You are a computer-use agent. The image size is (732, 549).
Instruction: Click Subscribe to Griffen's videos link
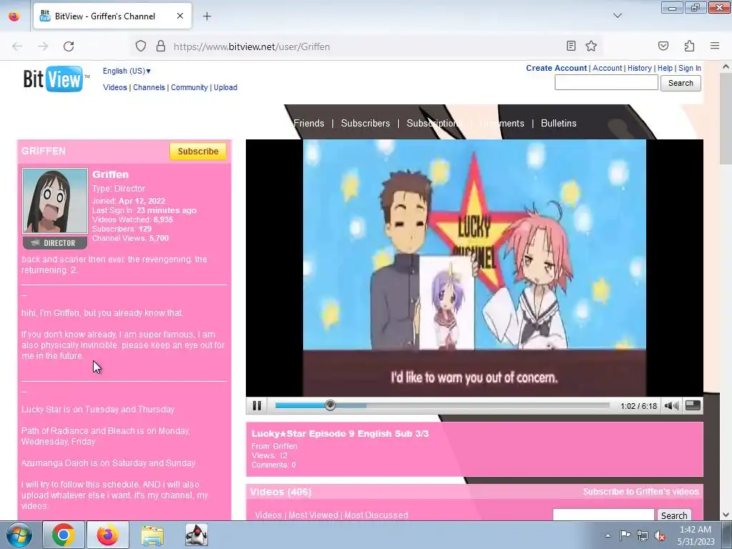(x=640, y=492)
